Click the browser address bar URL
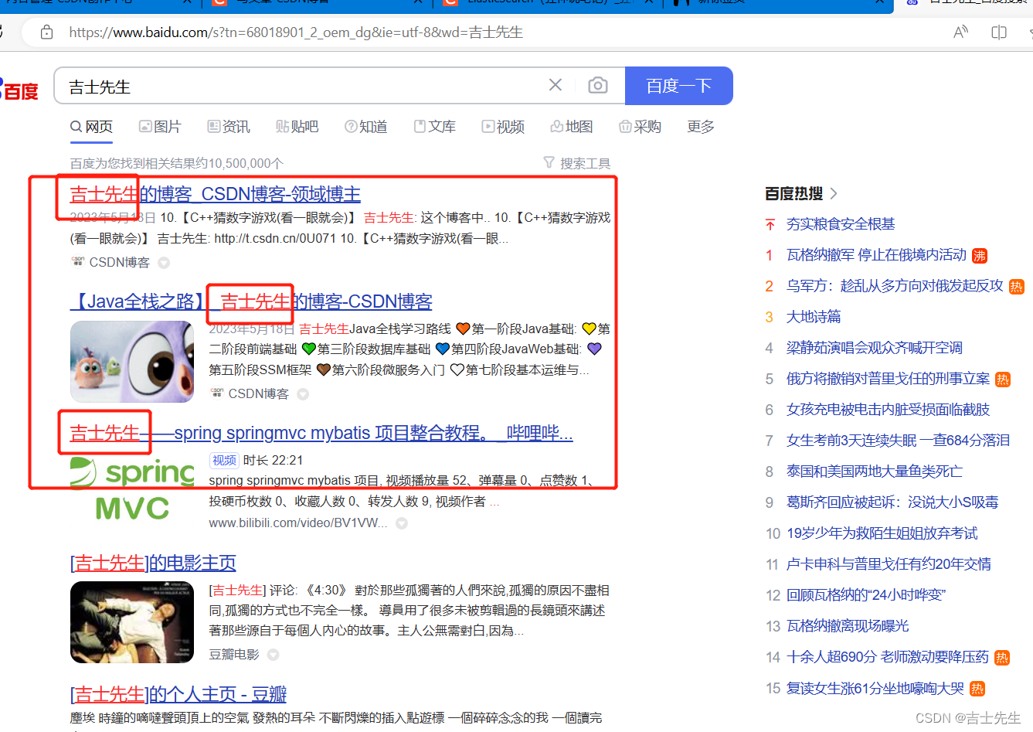The height and width of the screenshot is (732, 1033). (x=296, y=32)
